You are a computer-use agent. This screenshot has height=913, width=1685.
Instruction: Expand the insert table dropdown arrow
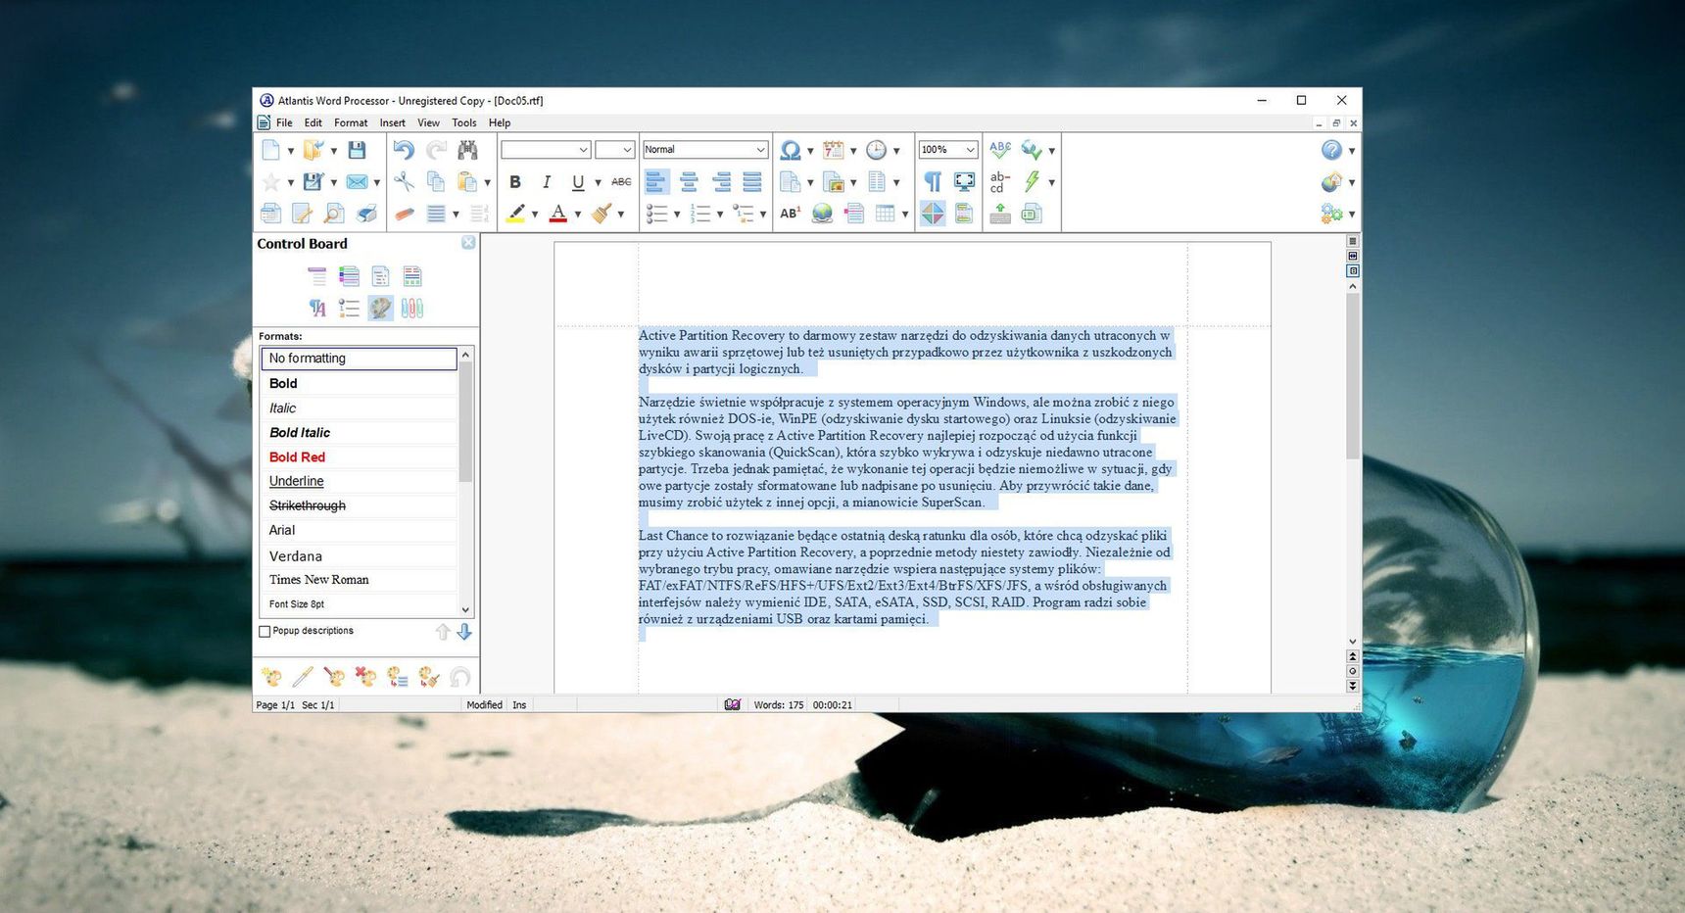click(904, 214)
